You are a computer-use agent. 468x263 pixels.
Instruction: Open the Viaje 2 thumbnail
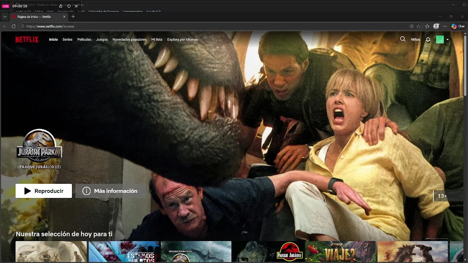pos(340,252)
